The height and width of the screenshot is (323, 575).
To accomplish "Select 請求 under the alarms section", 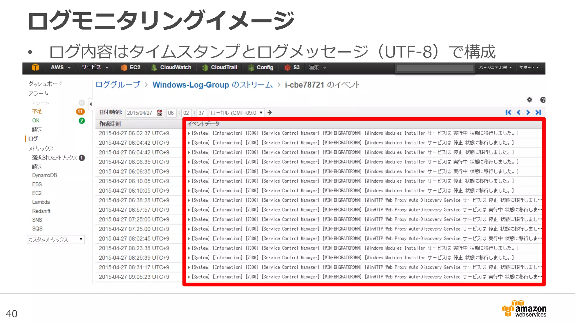I will pos(37,129).
